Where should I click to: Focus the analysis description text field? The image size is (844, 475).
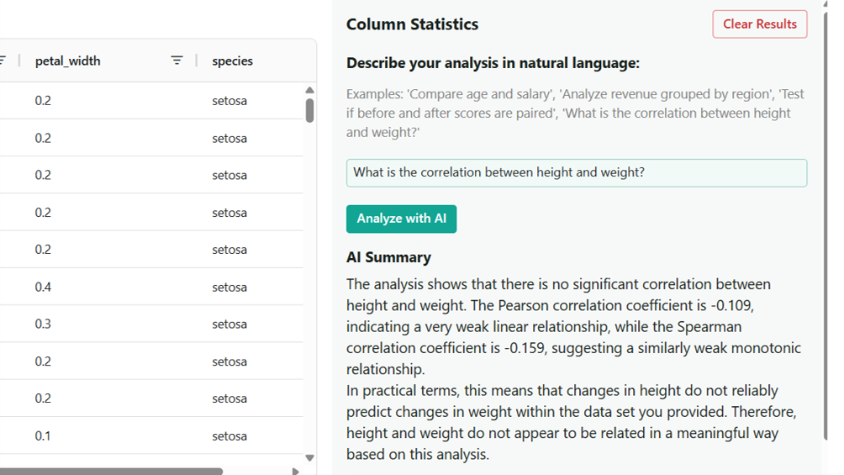click(576, 173)
